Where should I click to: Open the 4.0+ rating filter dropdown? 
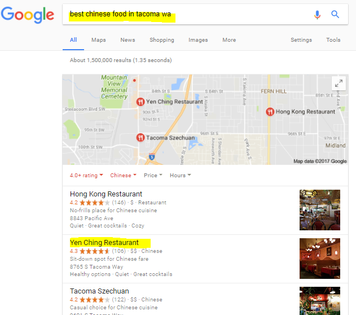coord(86,176)
